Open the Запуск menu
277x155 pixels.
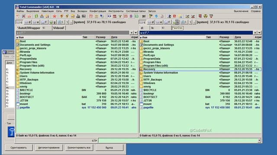pyautogui.click(x=152, y=11)
